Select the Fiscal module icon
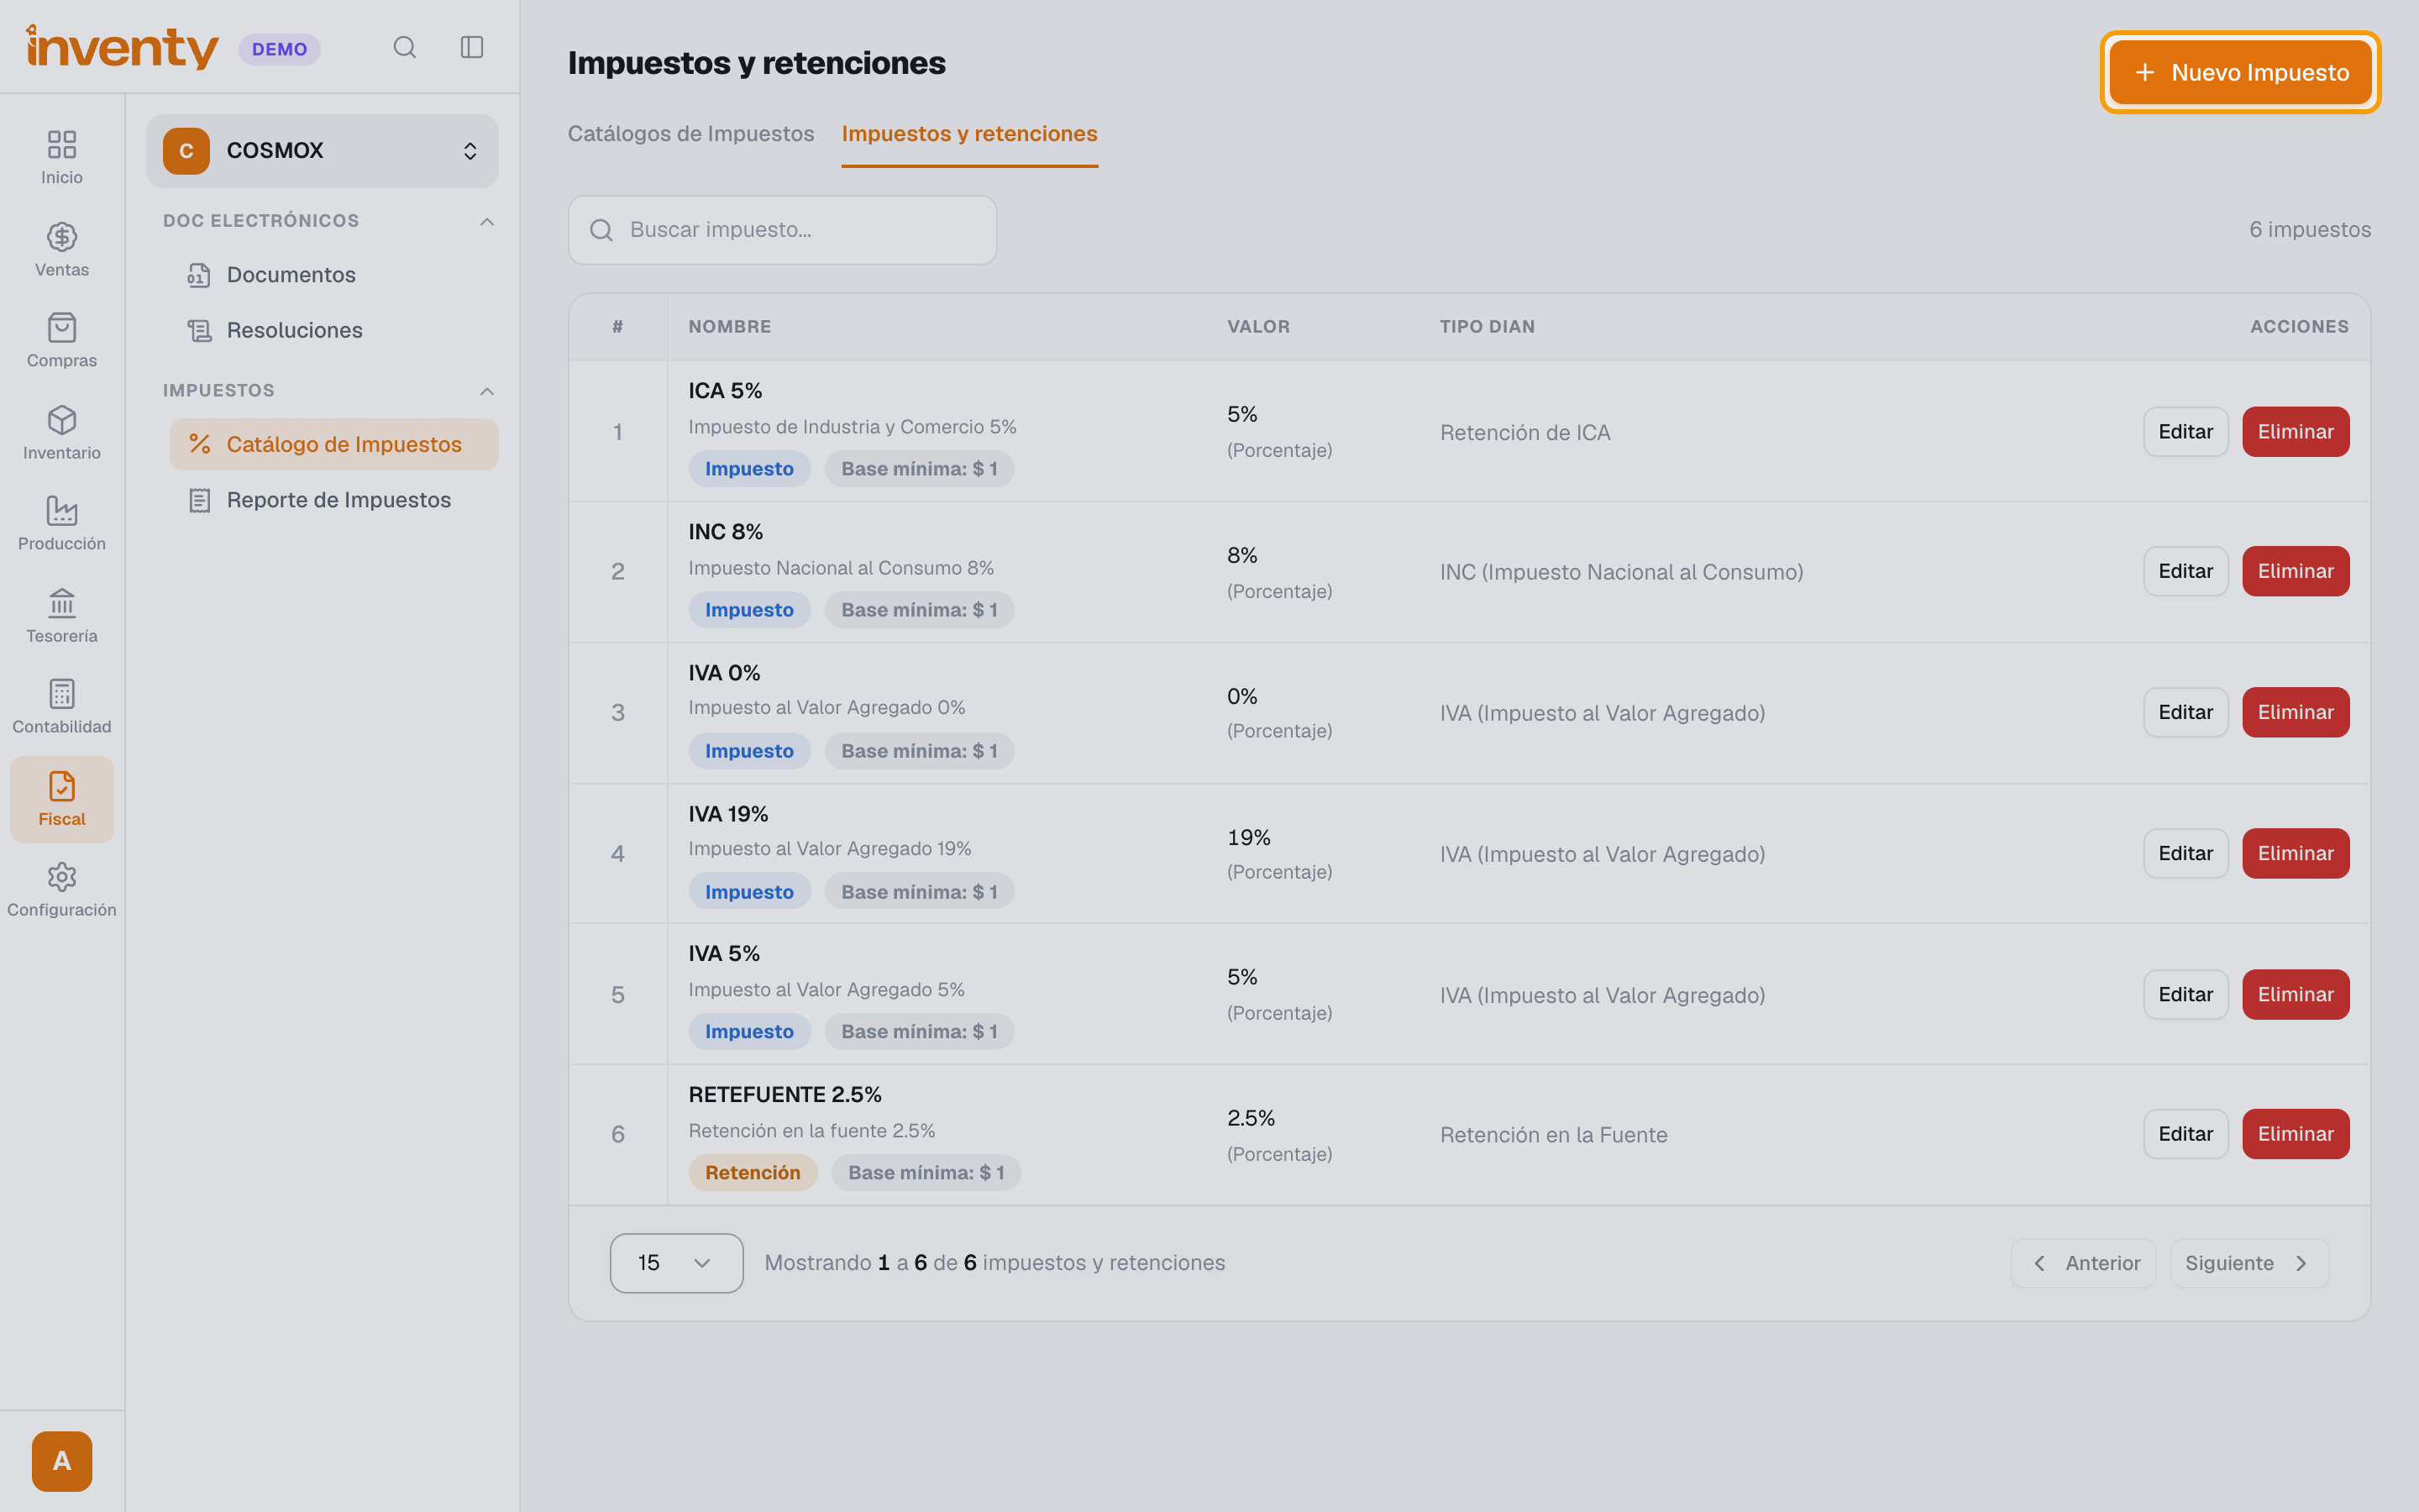Viewport: 2419px width, 1512px height. [x=62, y=799]
